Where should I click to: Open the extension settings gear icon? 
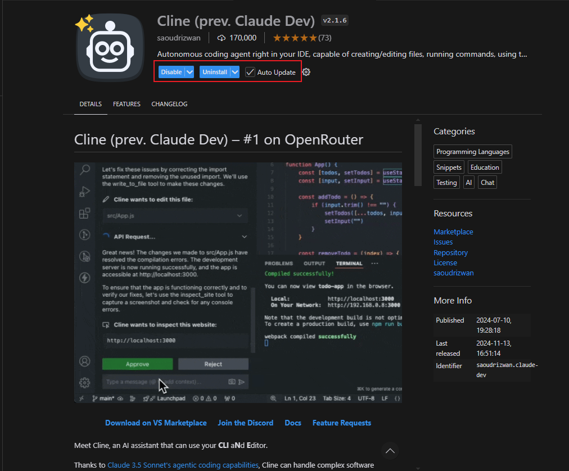[306, 72]
